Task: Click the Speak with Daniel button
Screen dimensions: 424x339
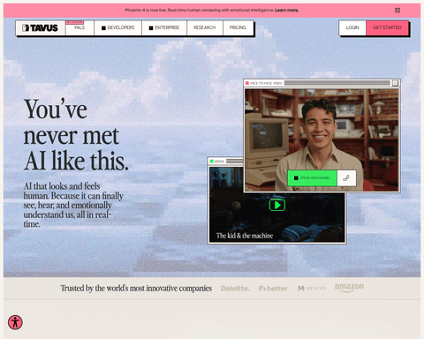Action: point(312,178)
